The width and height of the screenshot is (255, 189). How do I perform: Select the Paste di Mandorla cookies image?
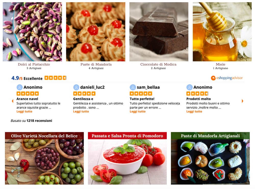click(x=96, y=32)
